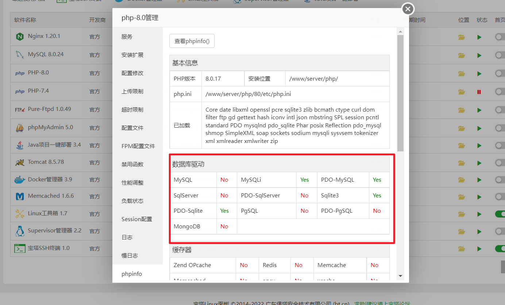Open the 宝塔SSH终端 install folder icon

[x=462, y=249]
